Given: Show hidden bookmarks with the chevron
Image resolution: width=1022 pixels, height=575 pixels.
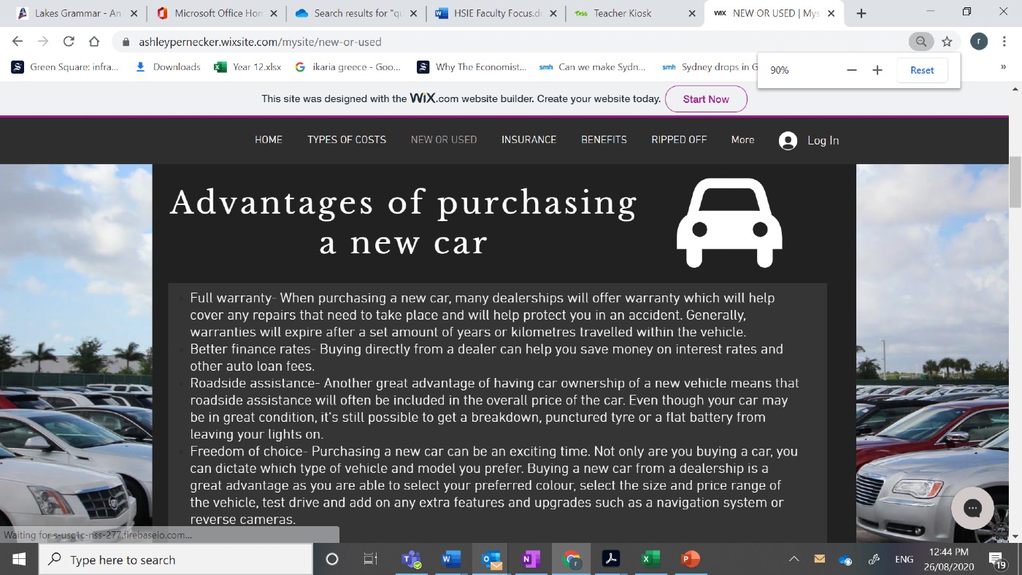Looking at the screenshot, I should pos(1003,66).
